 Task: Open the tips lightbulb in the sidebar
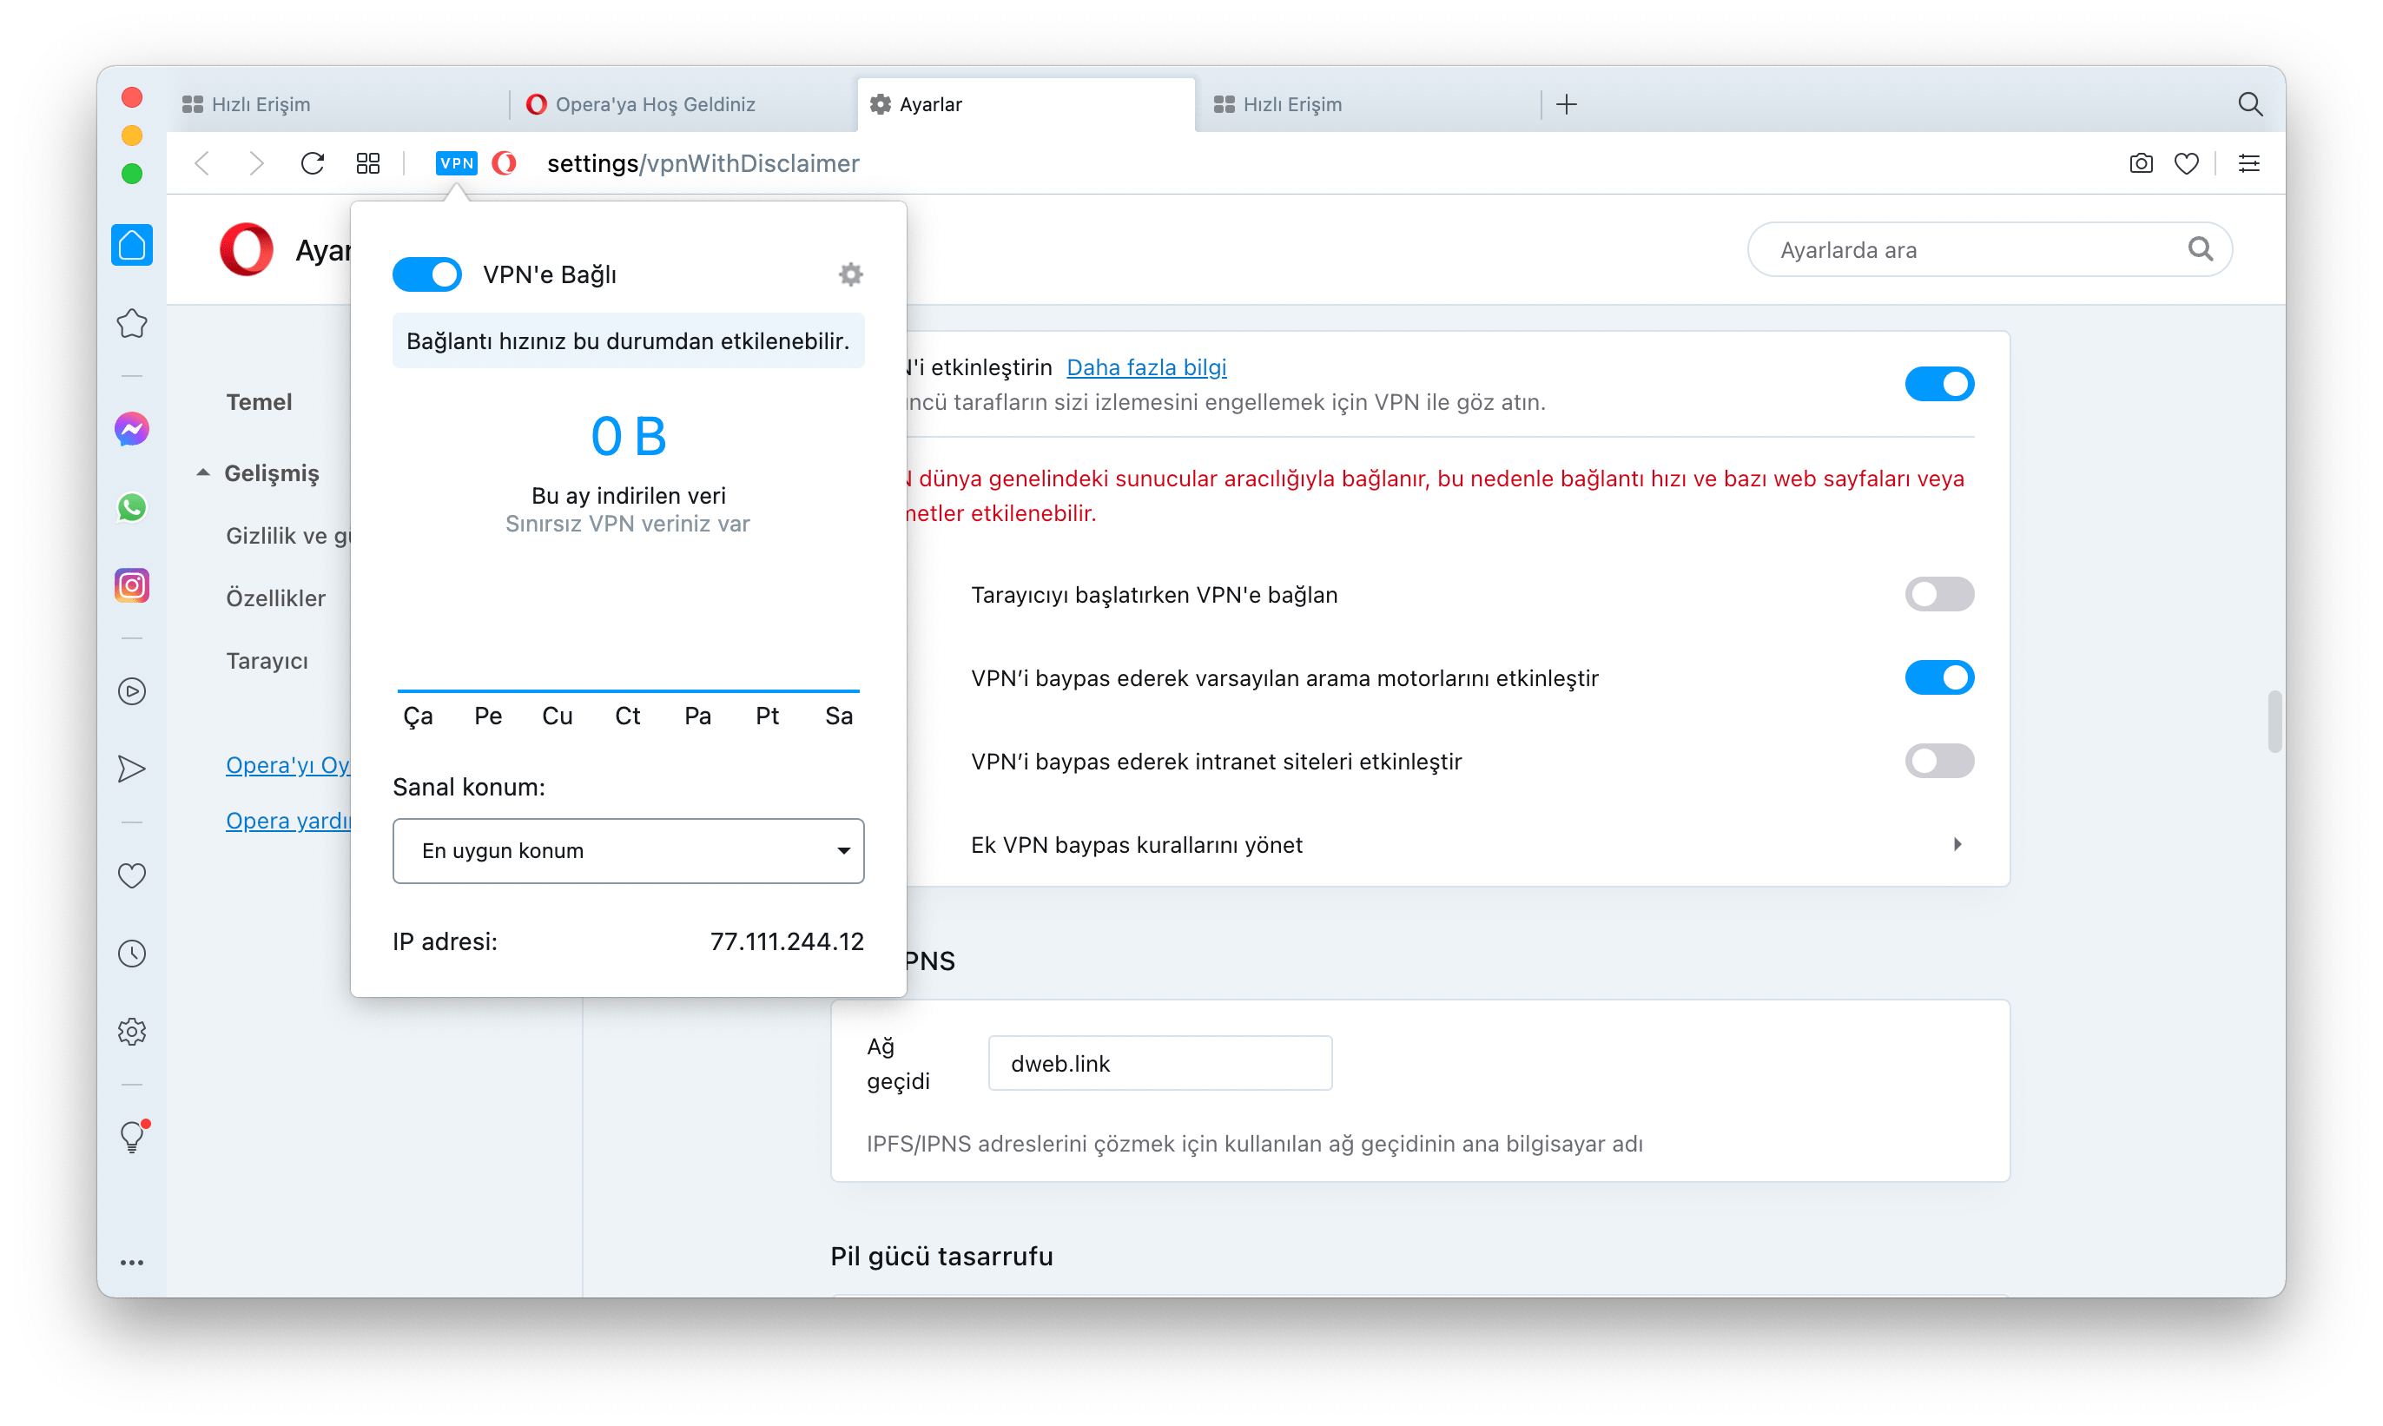(x=132, y=1137)
